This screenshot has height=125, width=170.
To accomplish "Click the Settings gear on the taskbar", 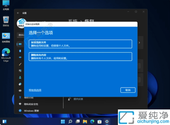I will coord(107,122).
